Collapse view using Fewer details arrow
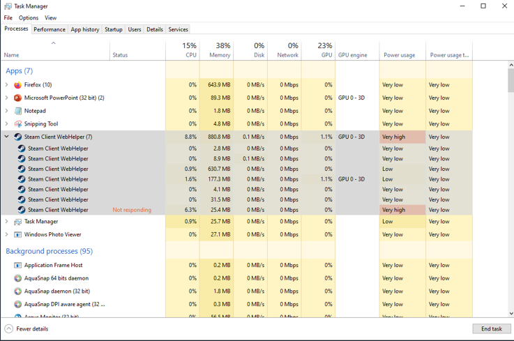 click(9, 328)
